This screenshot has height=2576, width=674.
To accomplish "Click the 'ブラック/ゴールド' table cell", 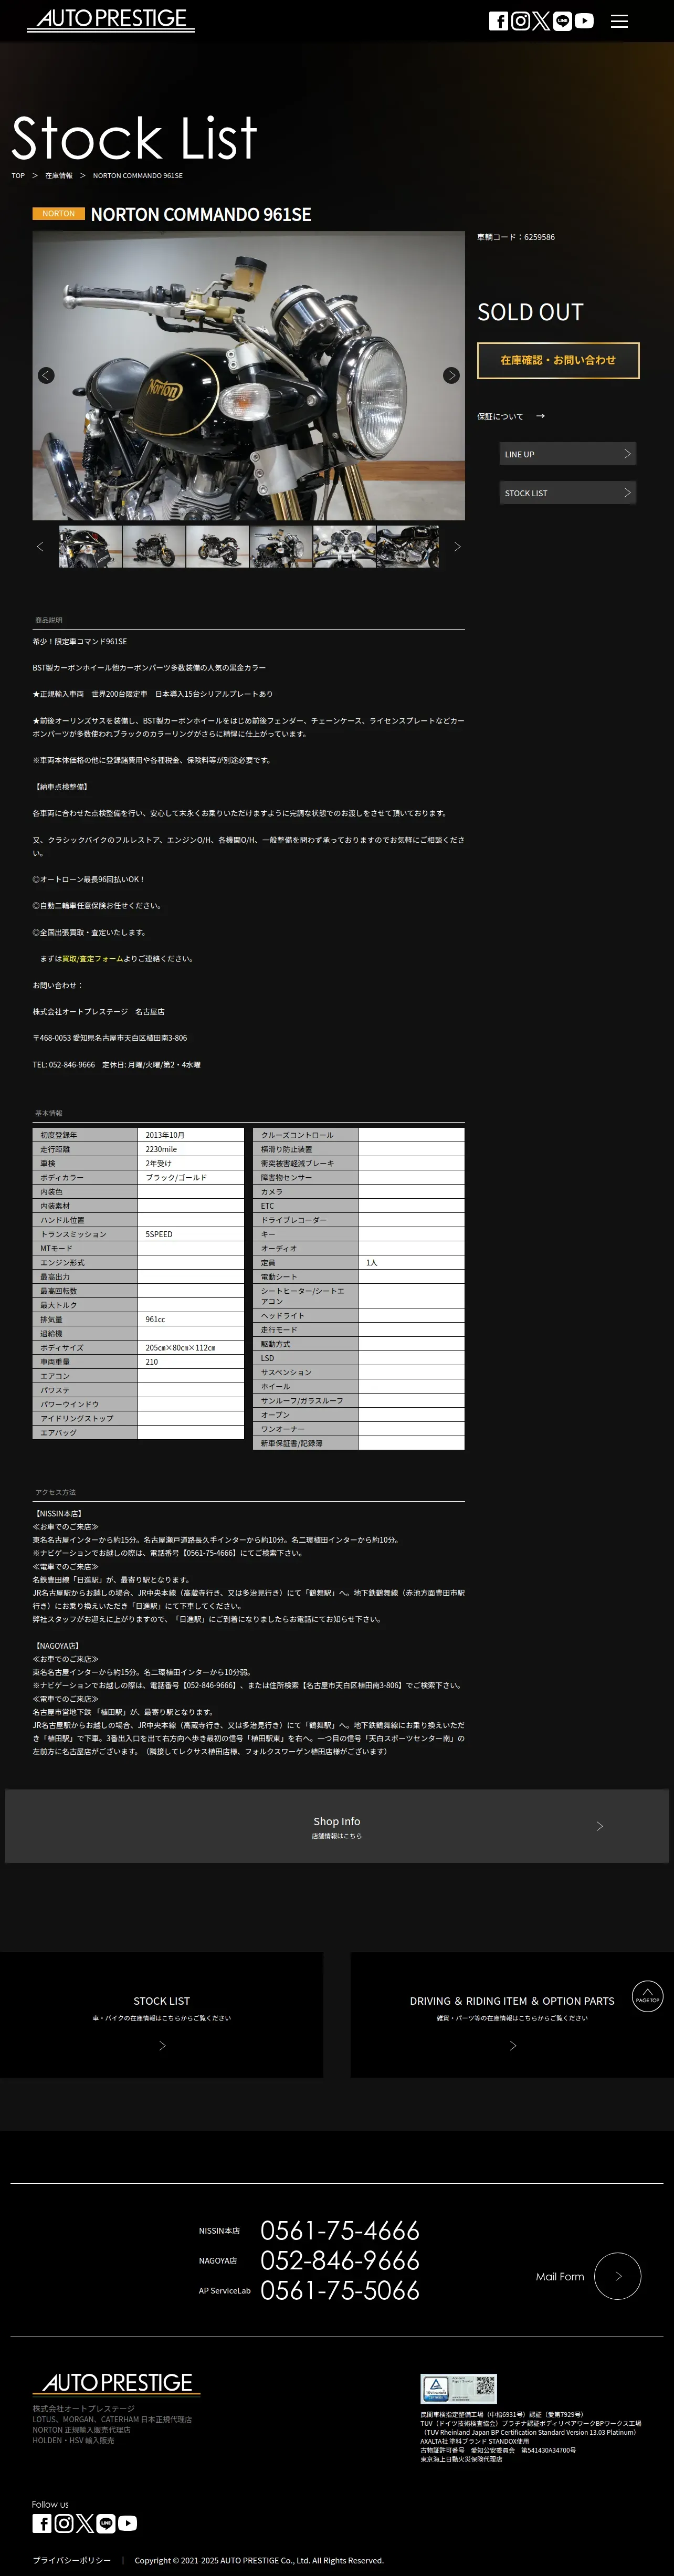I will (x=191, y=1177).
